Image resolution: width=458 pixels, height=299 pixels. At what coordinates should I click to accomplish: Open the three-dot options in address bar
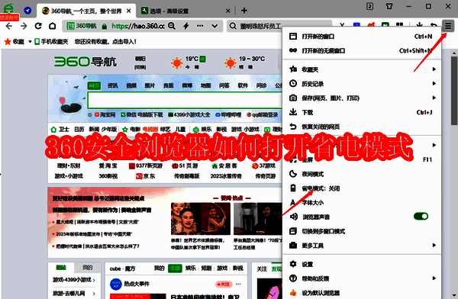coord(200,26)
